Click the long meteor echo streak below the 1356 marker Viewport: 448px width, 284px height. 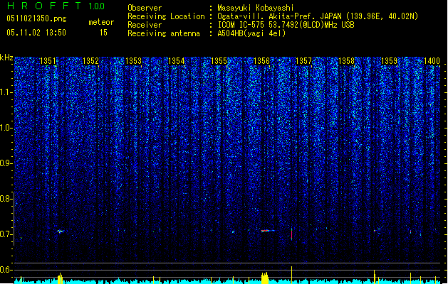(x=268, y=231)
